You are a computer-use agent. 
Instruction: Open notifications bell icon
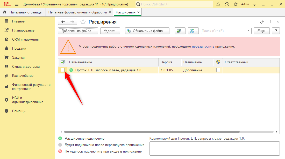coord(218,4)
